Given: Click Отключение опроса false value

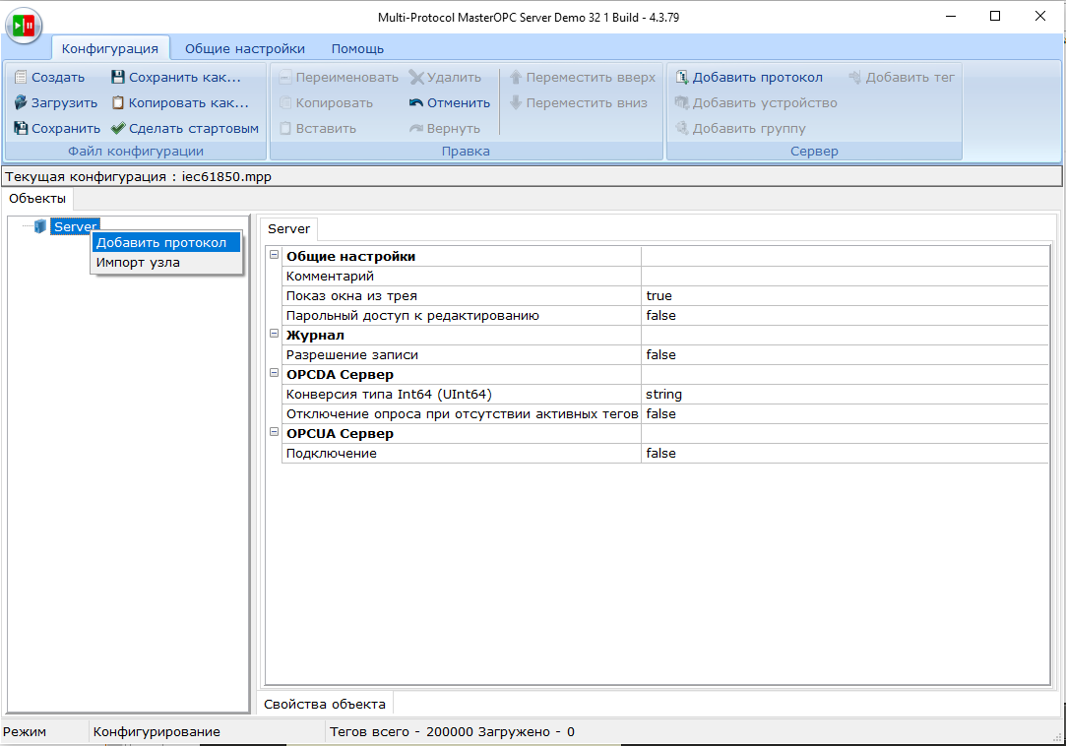Looking at the screenshot, I should coord(660,413).
